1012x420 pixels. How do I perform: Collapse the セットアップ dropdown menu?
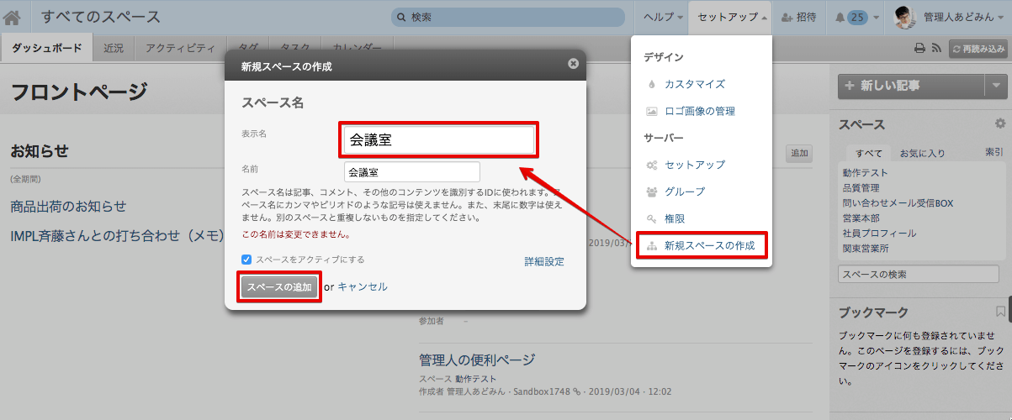coord(732,17)
